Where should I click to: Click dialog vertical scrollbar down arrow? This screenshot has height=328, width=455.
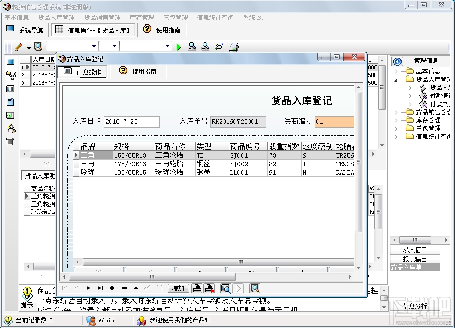pos(359,268)
